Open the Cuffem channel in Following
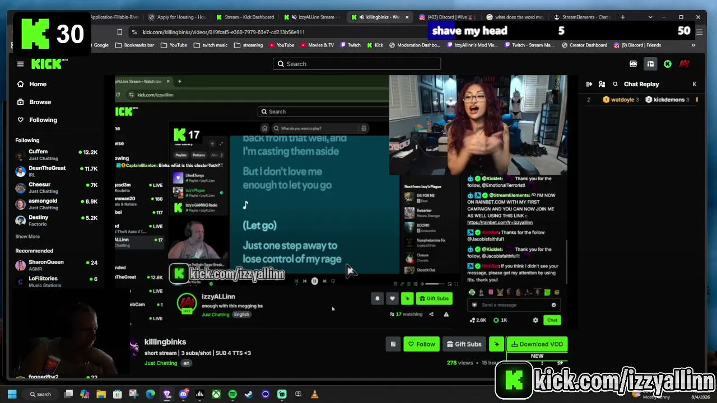This screenshot has width=717, height=403. coord(56,154)
